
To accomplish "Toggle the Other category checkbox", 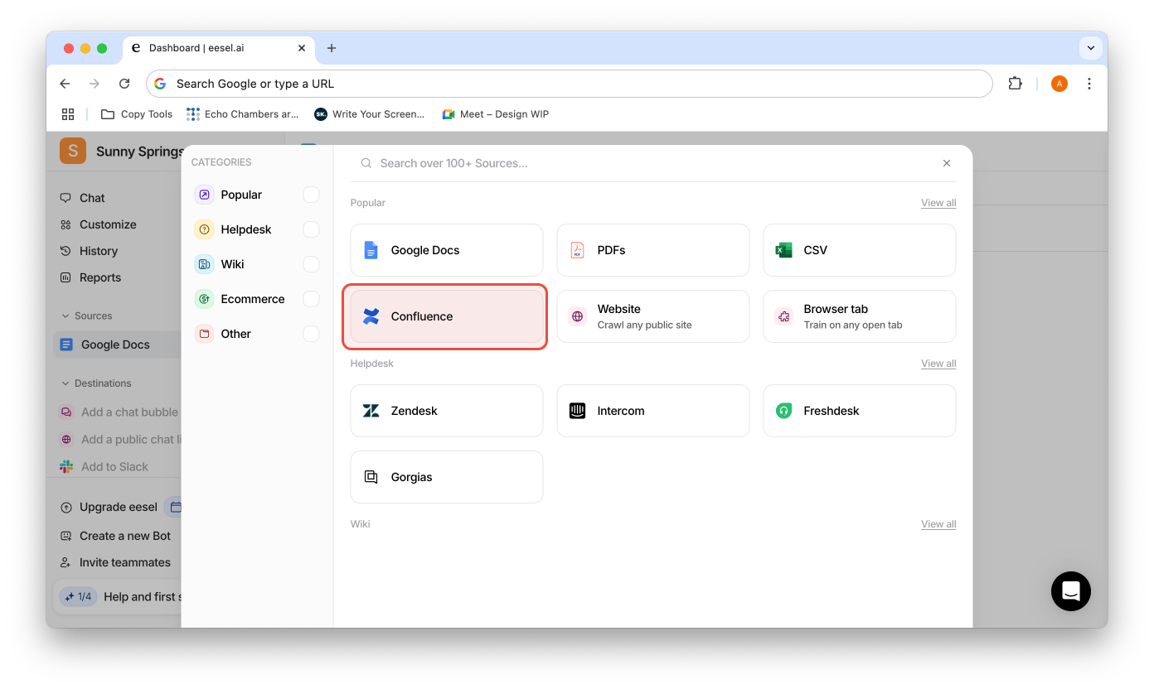I will click(x=311, y=334).
